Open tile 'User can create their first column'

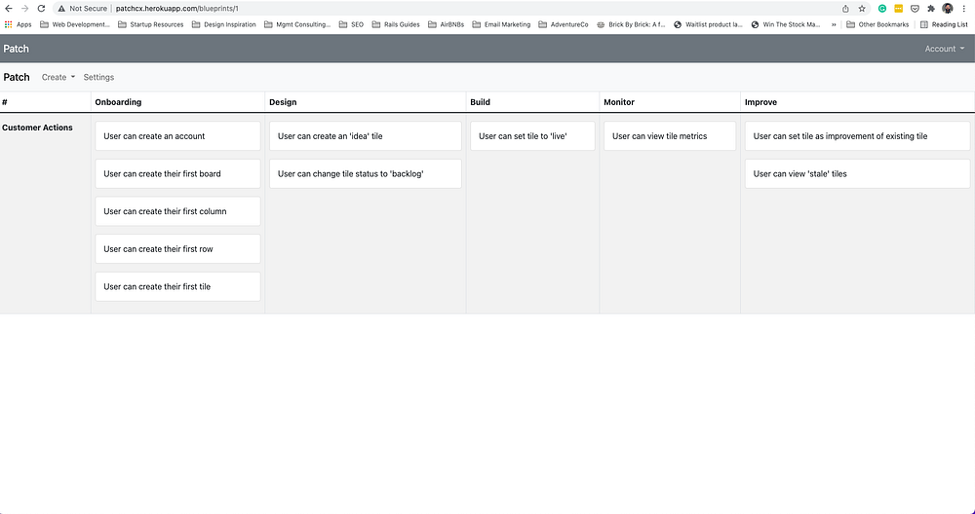177,211
